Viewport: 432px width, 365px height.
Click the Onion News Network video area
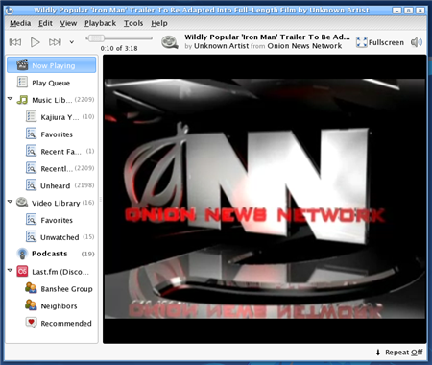point(265,199)
